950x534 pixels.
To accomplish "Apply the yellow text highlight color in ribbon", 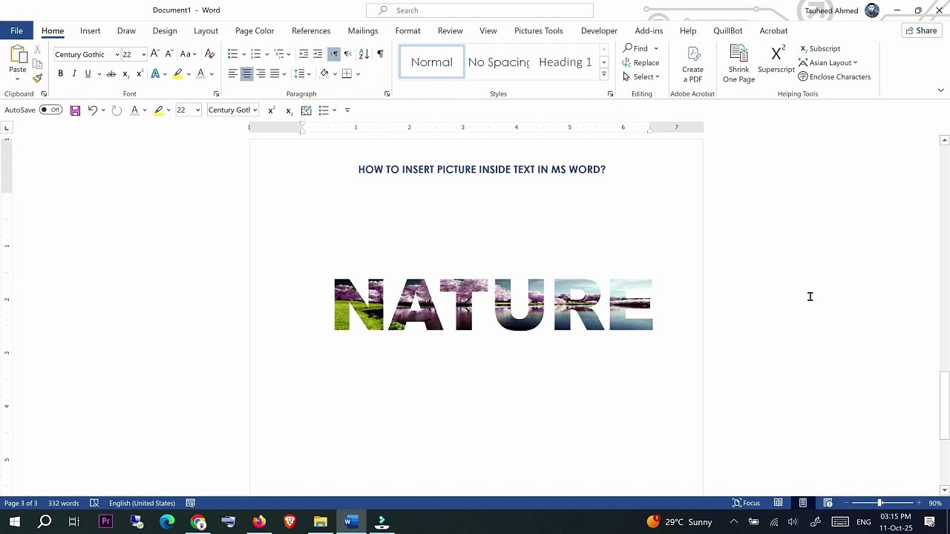I will point(177,73).
